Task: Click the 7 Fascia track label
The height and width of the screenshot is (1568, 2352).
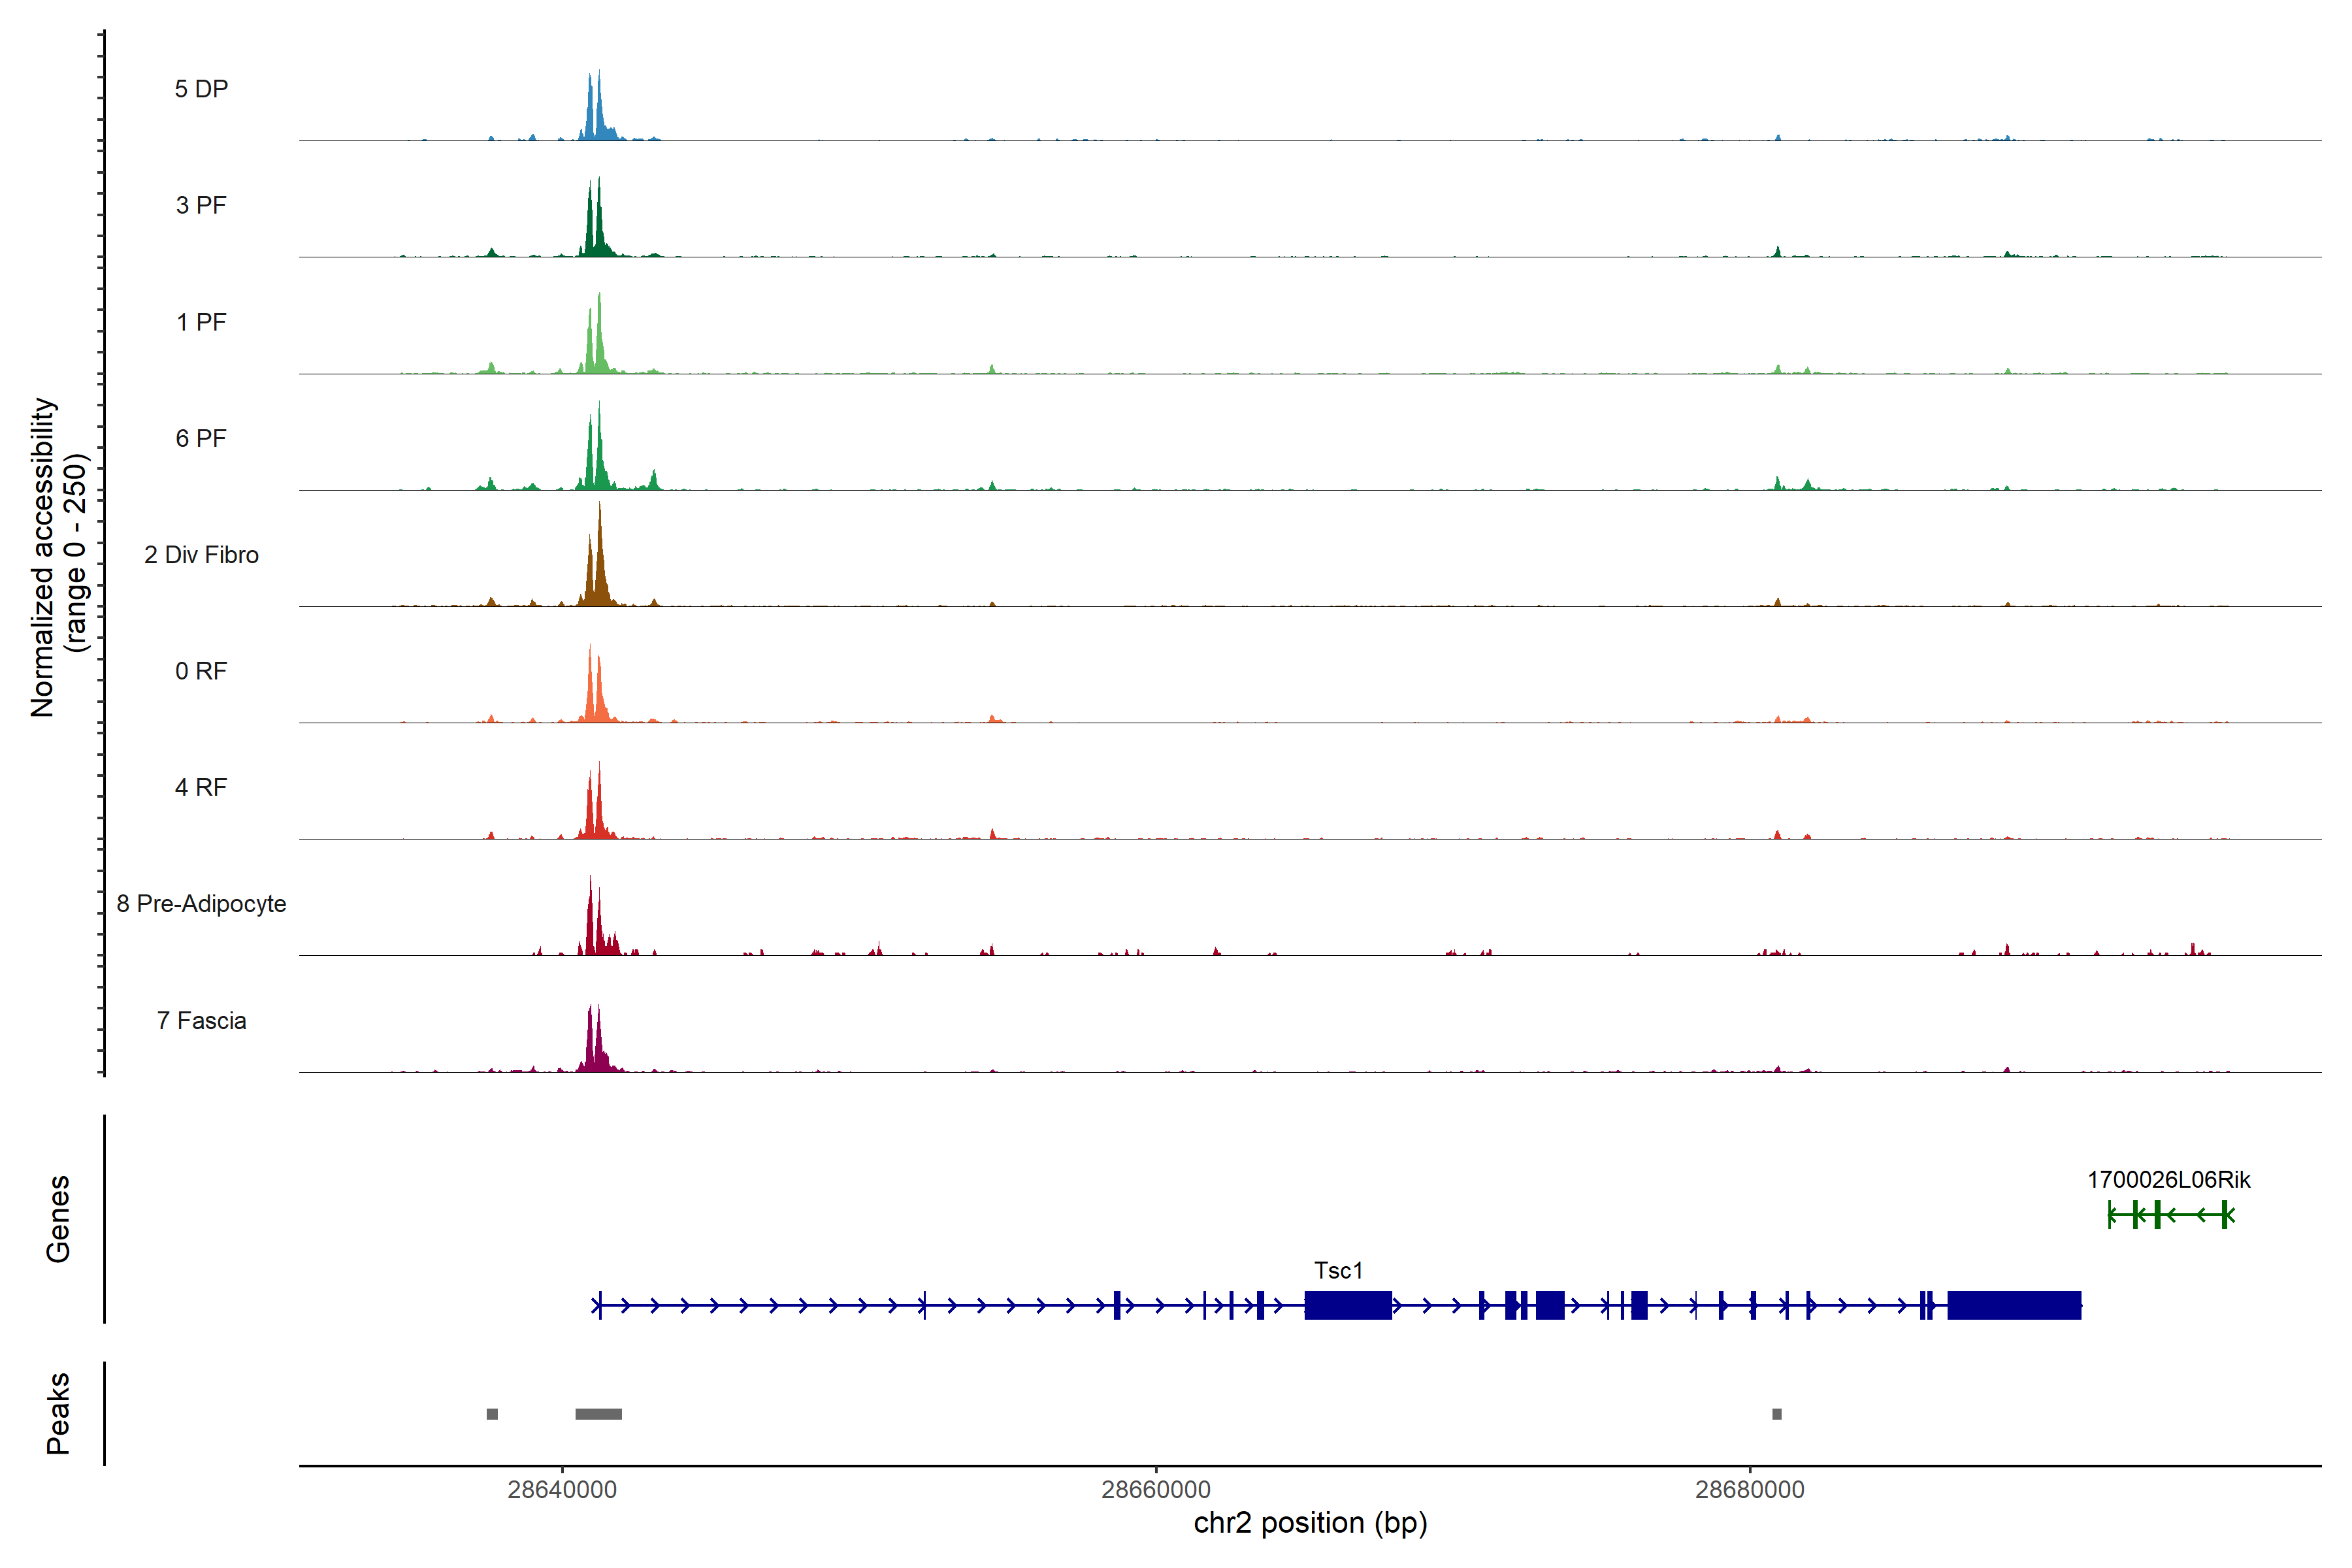Action: pos(201,1021)
